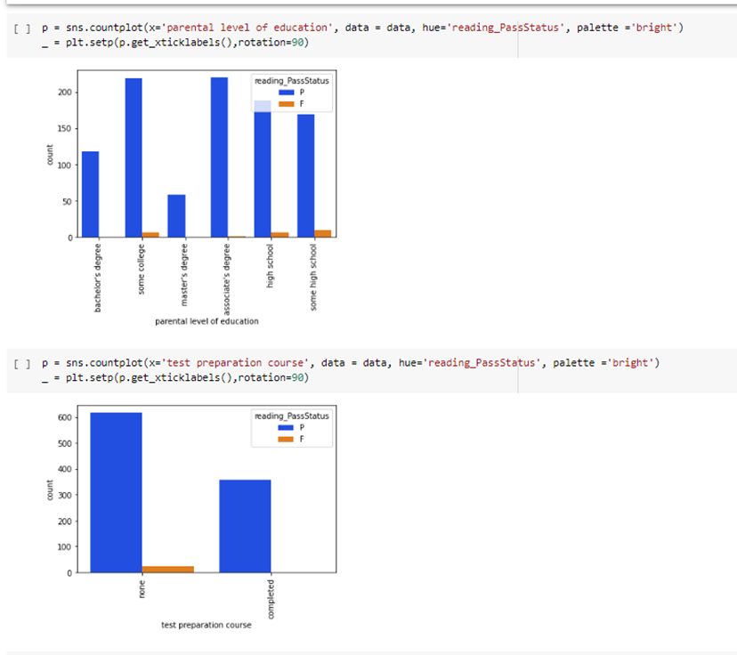Click the "test preparation course" x-axis title
This screenshot has height=655, width=737.
207,625
